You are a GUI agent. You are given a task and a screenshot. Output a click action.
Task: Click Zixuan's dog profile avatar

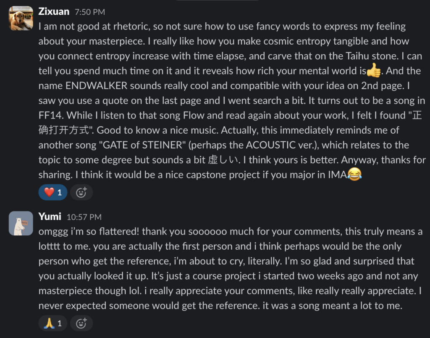pyautogui.click(x=21, y=18)
